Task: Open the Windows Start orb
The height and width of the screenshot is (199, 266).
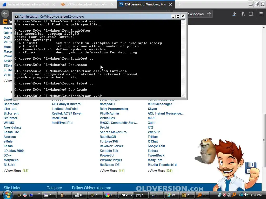Action: pyautogui.click(x=8, y=195)
